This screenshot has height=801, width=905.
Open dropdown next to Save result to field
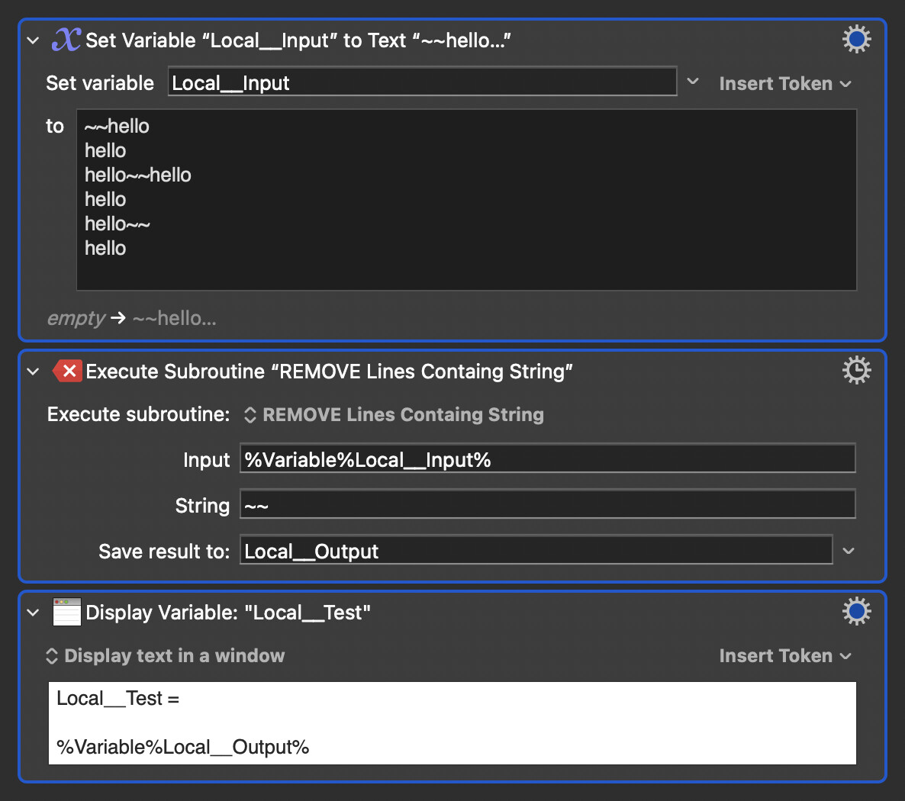pos(848,550)
